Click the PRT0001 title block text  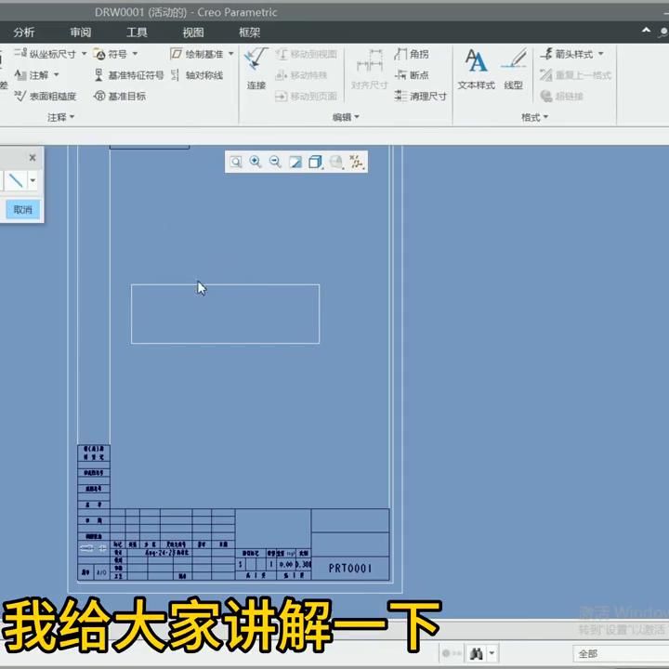pos(350,569)
